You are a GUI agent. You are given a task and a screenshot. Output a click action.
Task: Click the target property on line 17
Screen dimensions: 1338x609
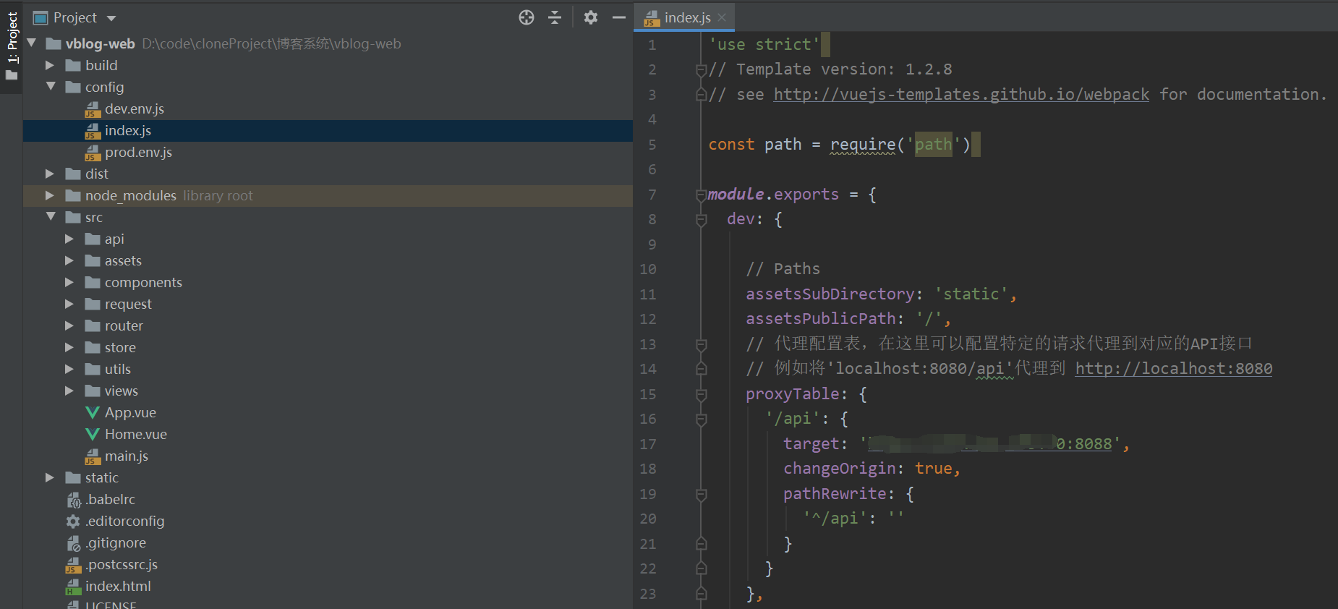(811, 443)
